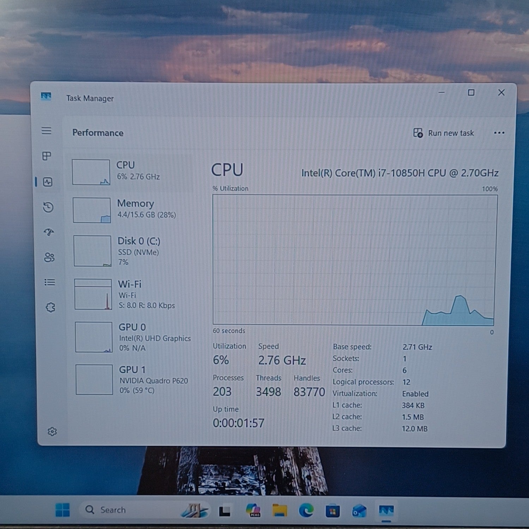Maximize the Task Manager window
Screen dimensions: 529x529
[x=471, y=92]
